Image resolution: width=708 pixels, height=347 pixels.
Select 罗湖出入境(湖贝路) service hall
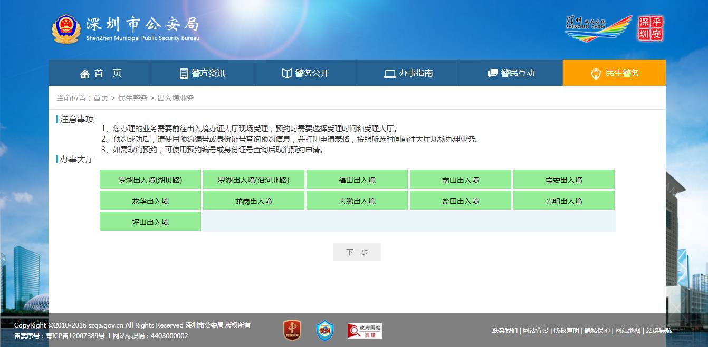[150, 180]
